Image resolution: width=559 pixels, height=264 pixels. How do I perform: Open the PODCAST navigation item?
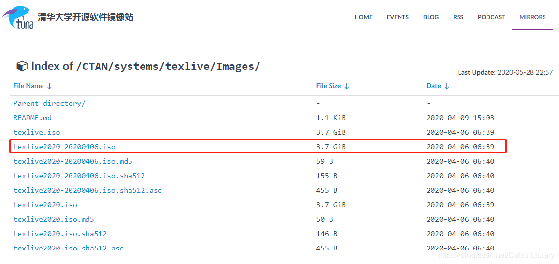[x=491, y=17]
